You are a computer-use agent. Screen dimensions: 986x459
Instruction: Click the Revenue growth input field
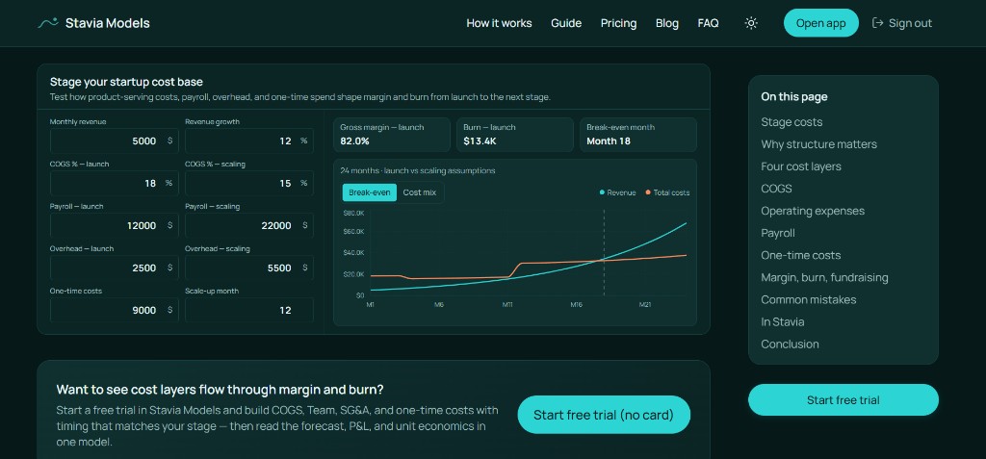(x=249, y=140)
